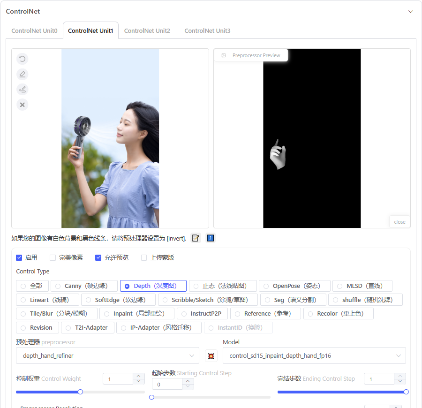Viewport: 422px width, 408px height.
Task: Switch to the ControlNet Unit1 tab
Action: [90, 30]
